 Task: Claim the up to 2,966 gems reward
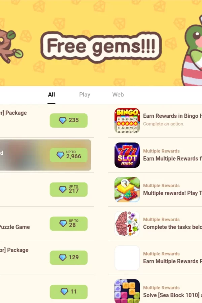69,155
